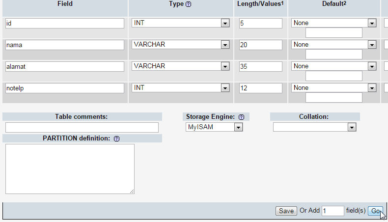Open the PARTITION definition help icon
Viewport: 388px width, 222px height.
click(x=116, y=139)
